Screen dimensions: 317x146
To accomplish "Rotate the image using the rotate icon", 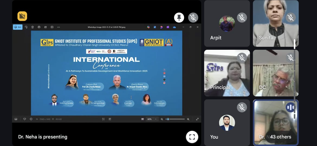I will (x=26, y=27).
